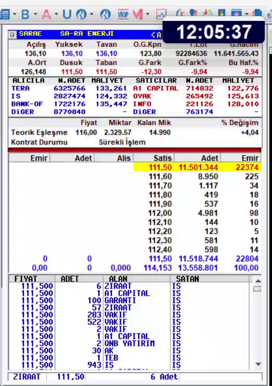Image resolution: width=272 pixels, height=386 pixels.
Task: Click the second globe icon left of VIOP
Action: (105, 14)
